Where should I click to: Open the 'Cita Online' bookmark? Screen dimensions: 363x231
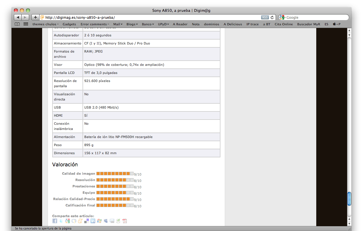pyautogui.click(x=284, y=24)
